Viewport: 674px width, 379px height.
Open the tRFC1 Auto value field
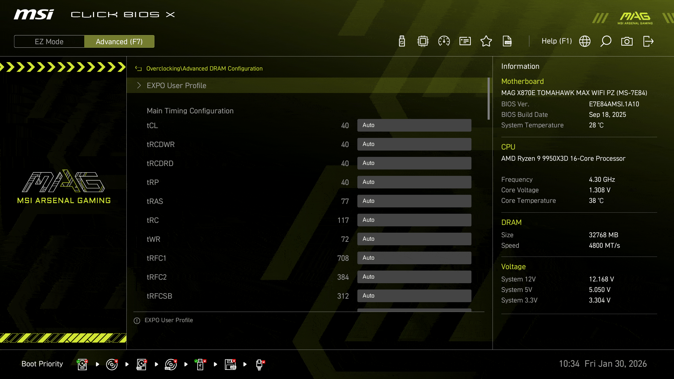(414, 258)
